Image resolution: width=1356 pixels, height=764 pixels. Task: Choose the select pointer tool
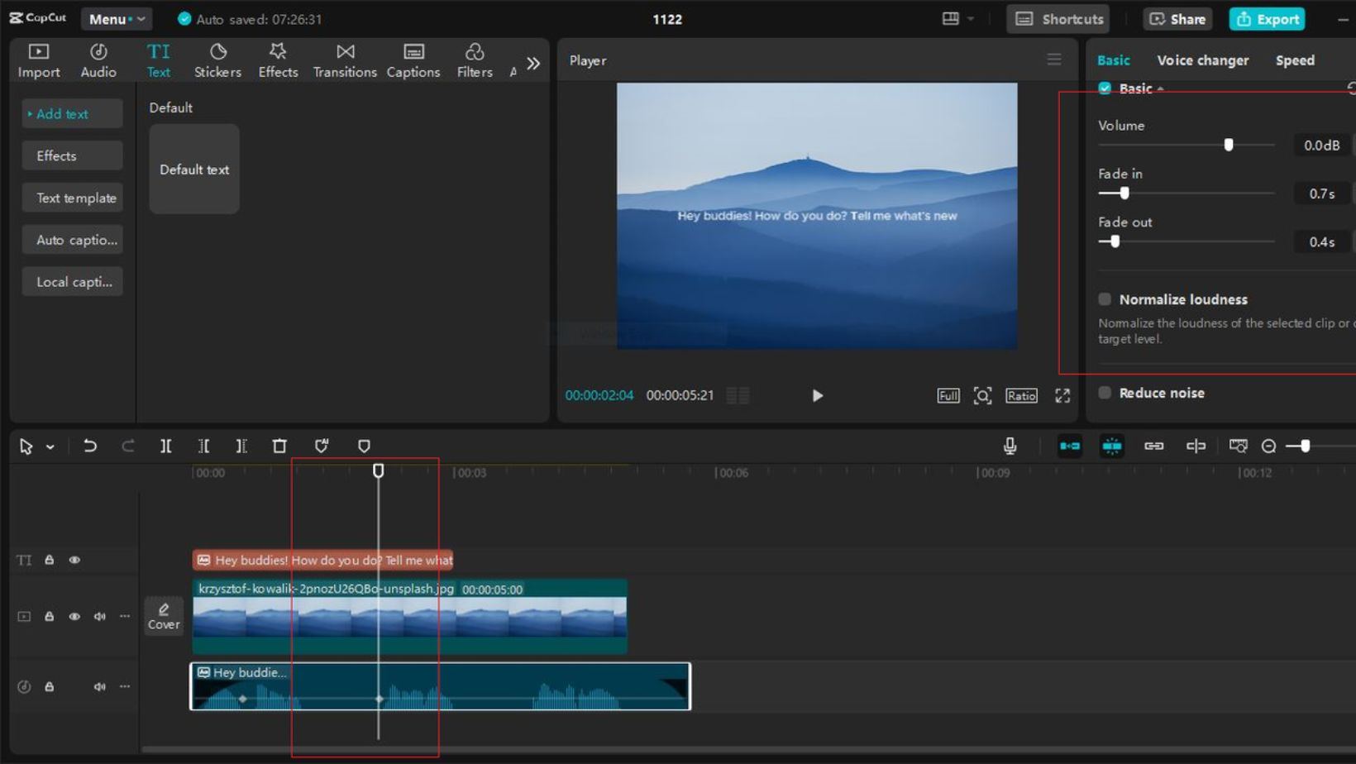pyautogui.click(x=26, y=446)
